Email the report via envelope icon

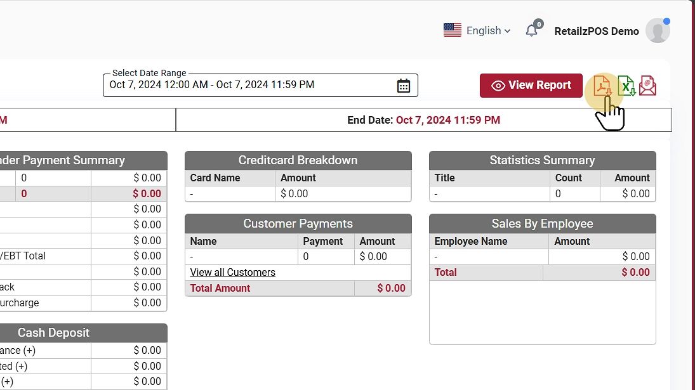click(x=647, y=85)
